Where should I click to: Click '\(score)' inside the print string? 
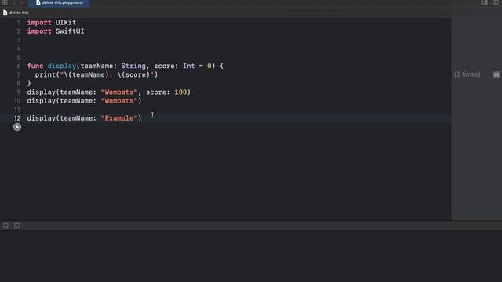[133, 75]
